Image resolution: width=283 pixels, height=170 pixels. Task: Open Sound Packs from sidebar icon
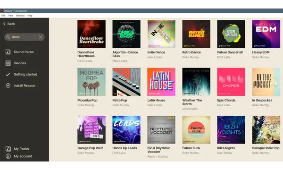8,52
